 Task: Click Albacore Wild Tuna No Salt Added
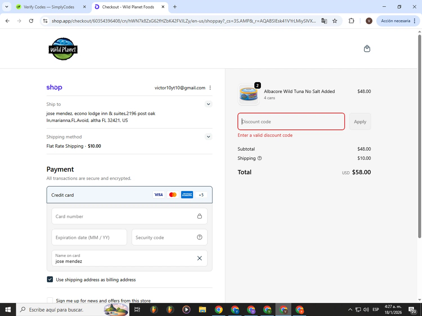click(x=299, y=91)
